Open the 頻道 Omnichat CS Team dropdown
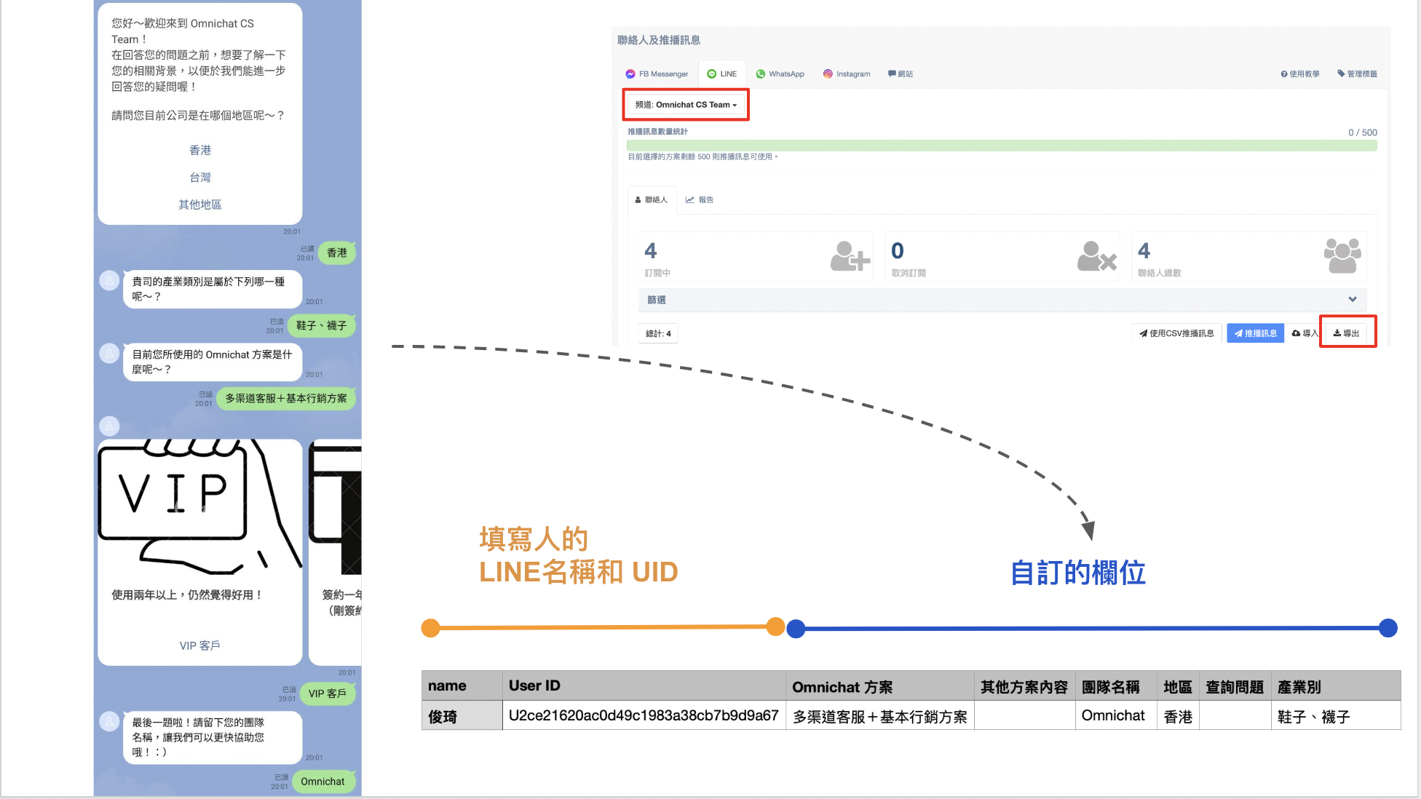Image resolution: width=1421 pixels, height=799 pixels. pos(686,105)
